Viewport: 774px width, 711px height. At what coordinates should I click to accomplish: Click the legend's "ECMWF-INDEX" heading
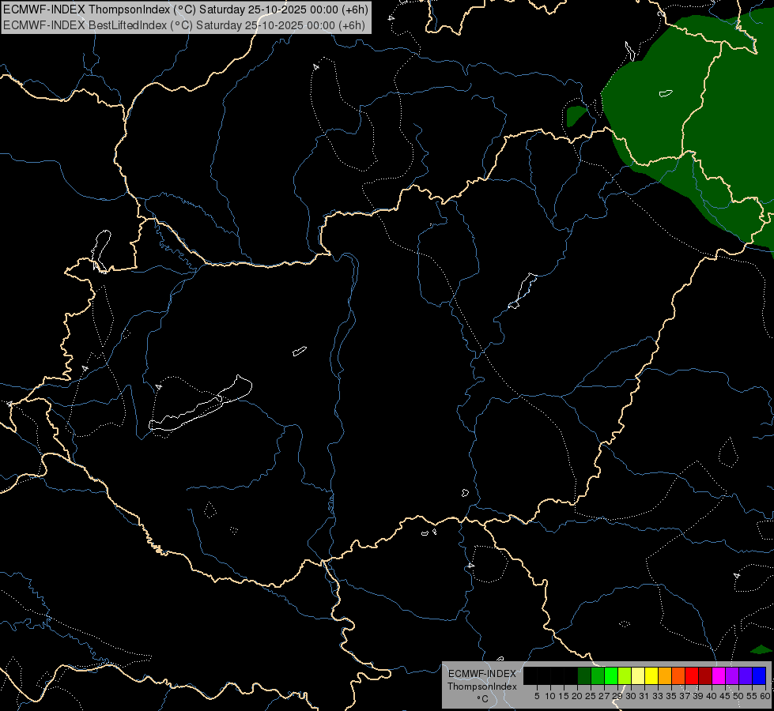click(x=482, y=674)
